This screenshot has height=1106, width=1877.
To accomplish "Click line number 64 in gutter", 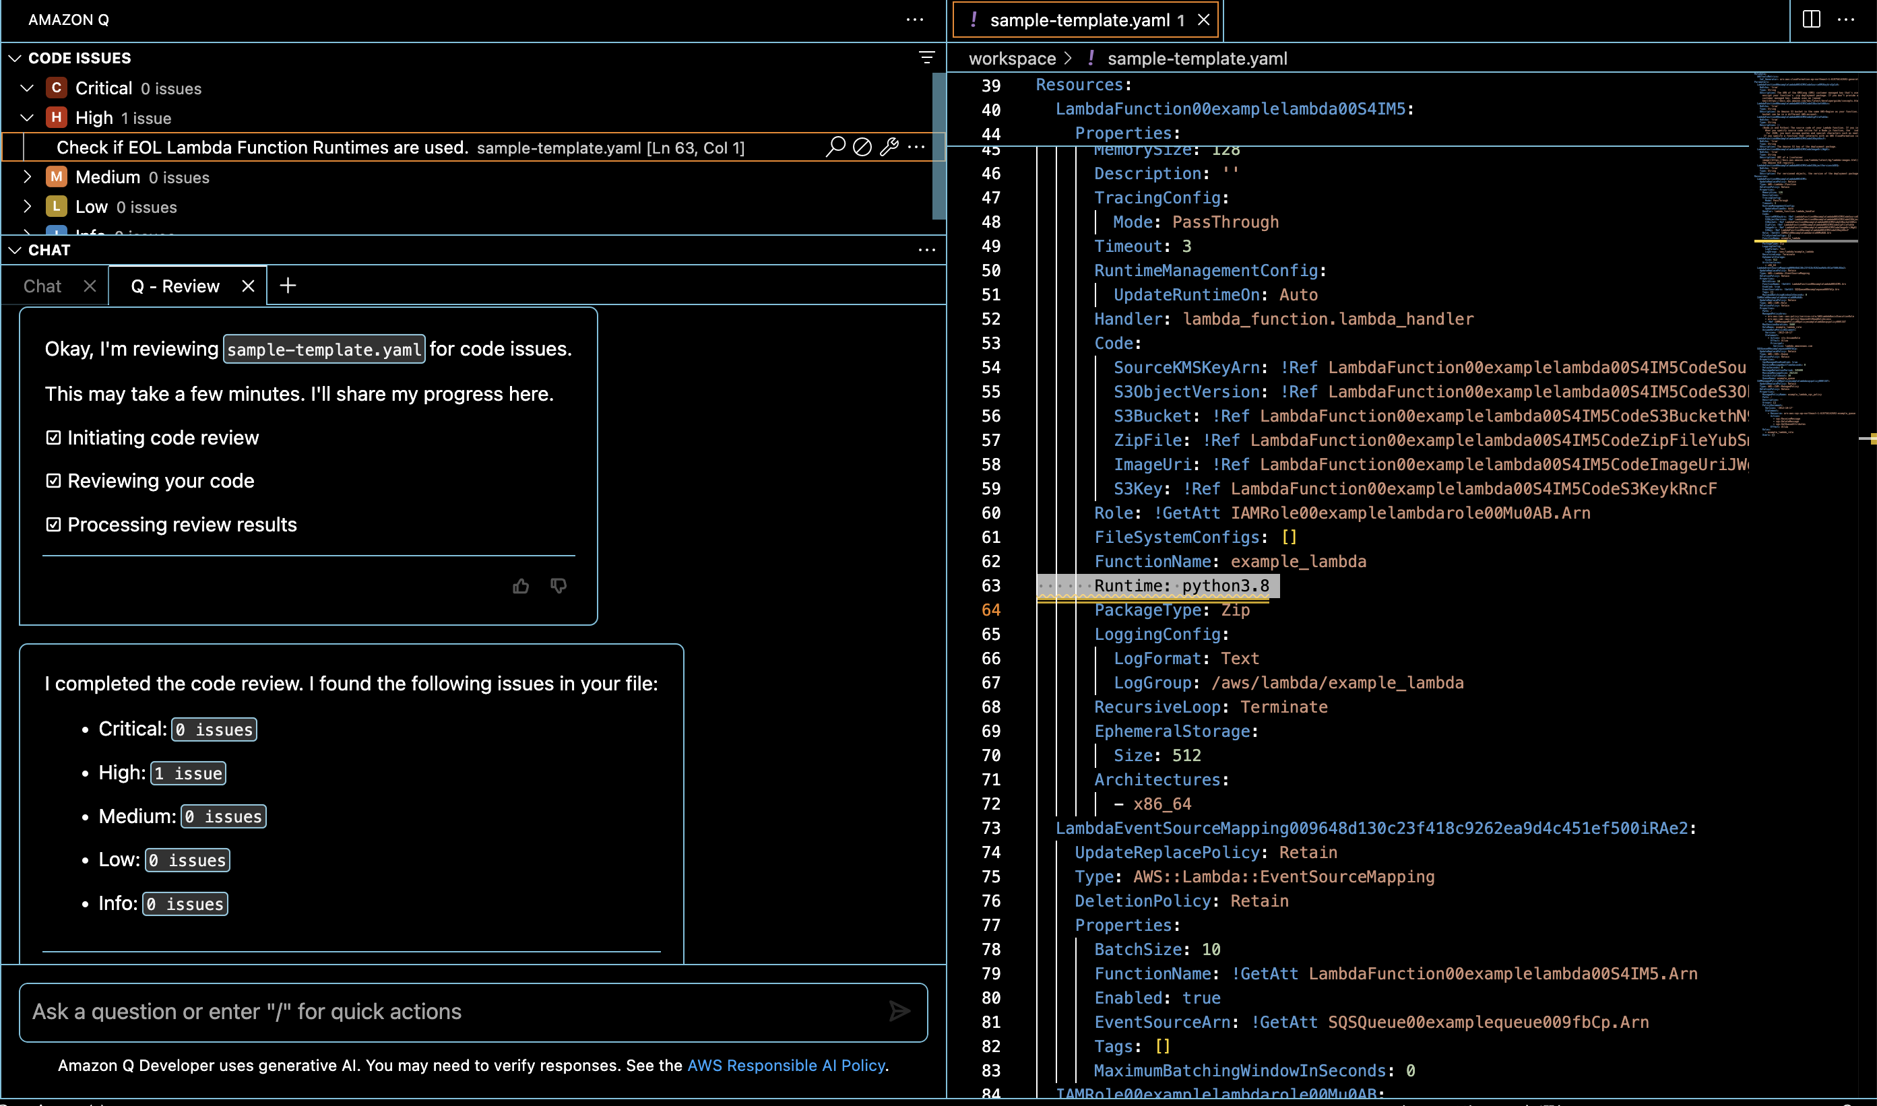I will coord(990,610).
